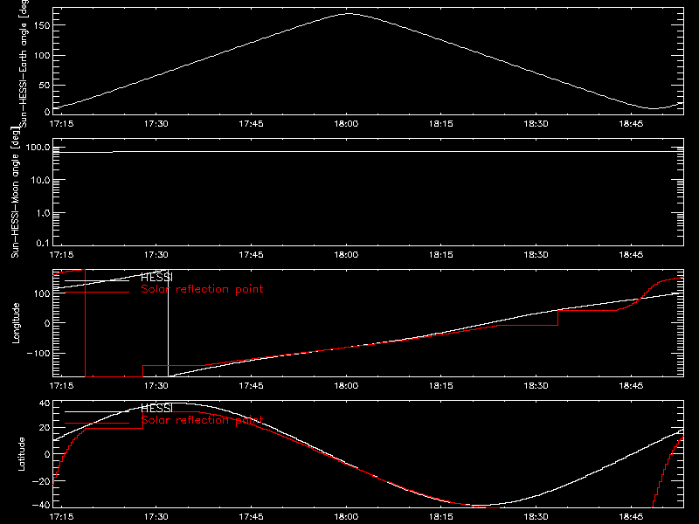Click 18:00 time label under Moon angle plot
Screen dimensions: 699x524
click(x=346, y=255)
